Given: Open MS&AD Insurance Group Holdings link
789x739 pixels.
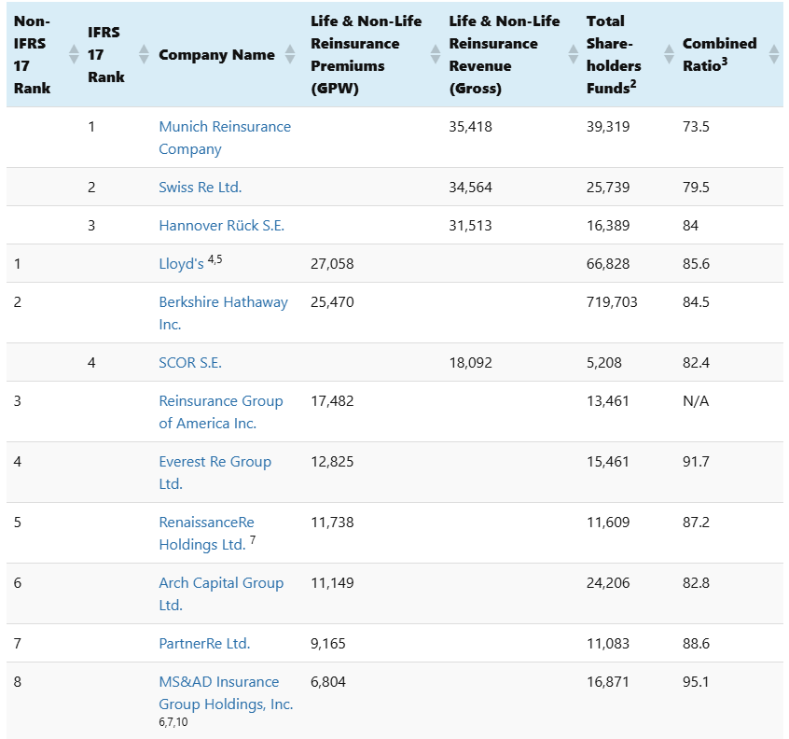Looking at the screenshot, I should coord(226,692).
